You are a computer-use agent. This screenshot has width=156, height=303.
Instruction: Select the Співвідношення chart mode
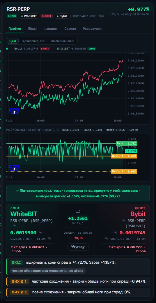pyautogui.click(x=63, y=41)
